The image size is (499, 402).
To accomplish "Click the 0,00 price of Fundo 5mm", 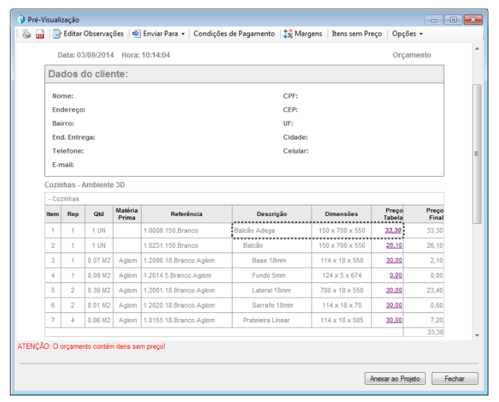I will click(396, 275).
